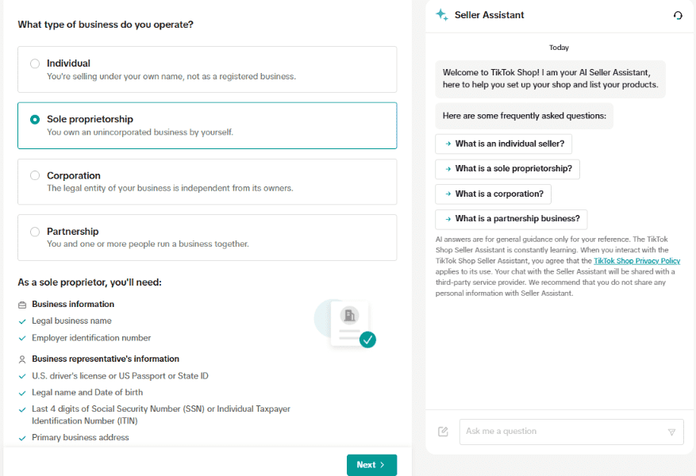
Task: Click the Legal business name checkmark icon
Action: click(22, 321)
